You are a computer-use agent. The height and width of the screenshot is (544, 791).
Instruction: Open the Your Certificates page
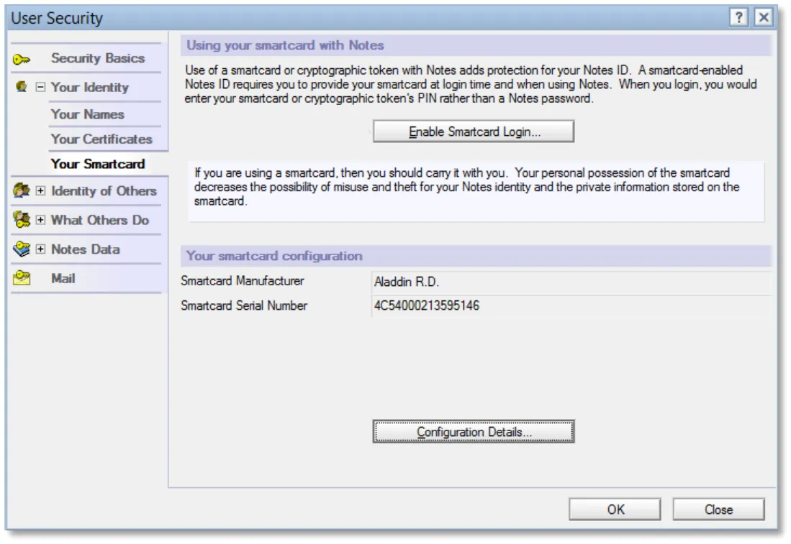(101, 139)
